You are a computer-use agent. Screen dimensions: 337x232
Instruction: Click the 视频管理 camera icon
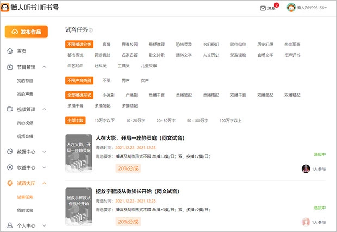[x=10, y=109]
